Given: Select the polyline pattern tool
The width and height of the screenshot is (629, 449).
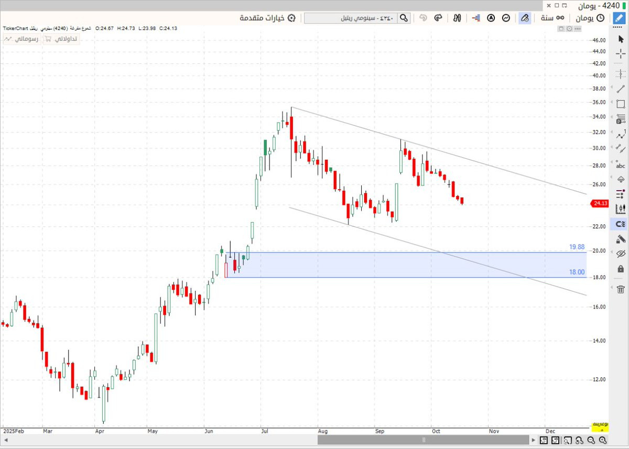Looking at the screenshot, I should tap(621, 134).
